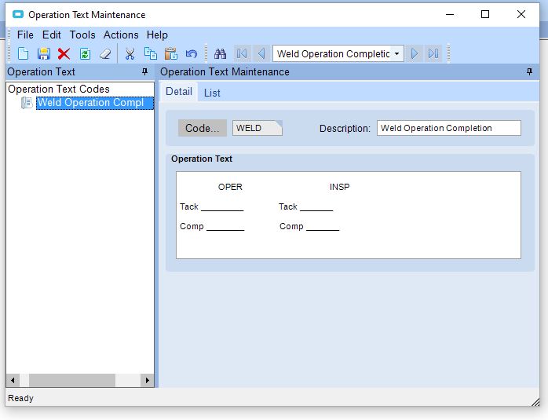Select Weld Operation Compl tree item

(x=95, y=103)
